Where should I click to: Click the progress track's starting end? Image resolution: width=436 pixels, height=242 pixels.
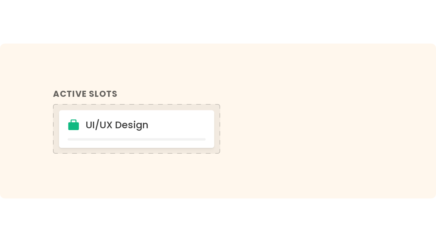[x=69, y=139]
